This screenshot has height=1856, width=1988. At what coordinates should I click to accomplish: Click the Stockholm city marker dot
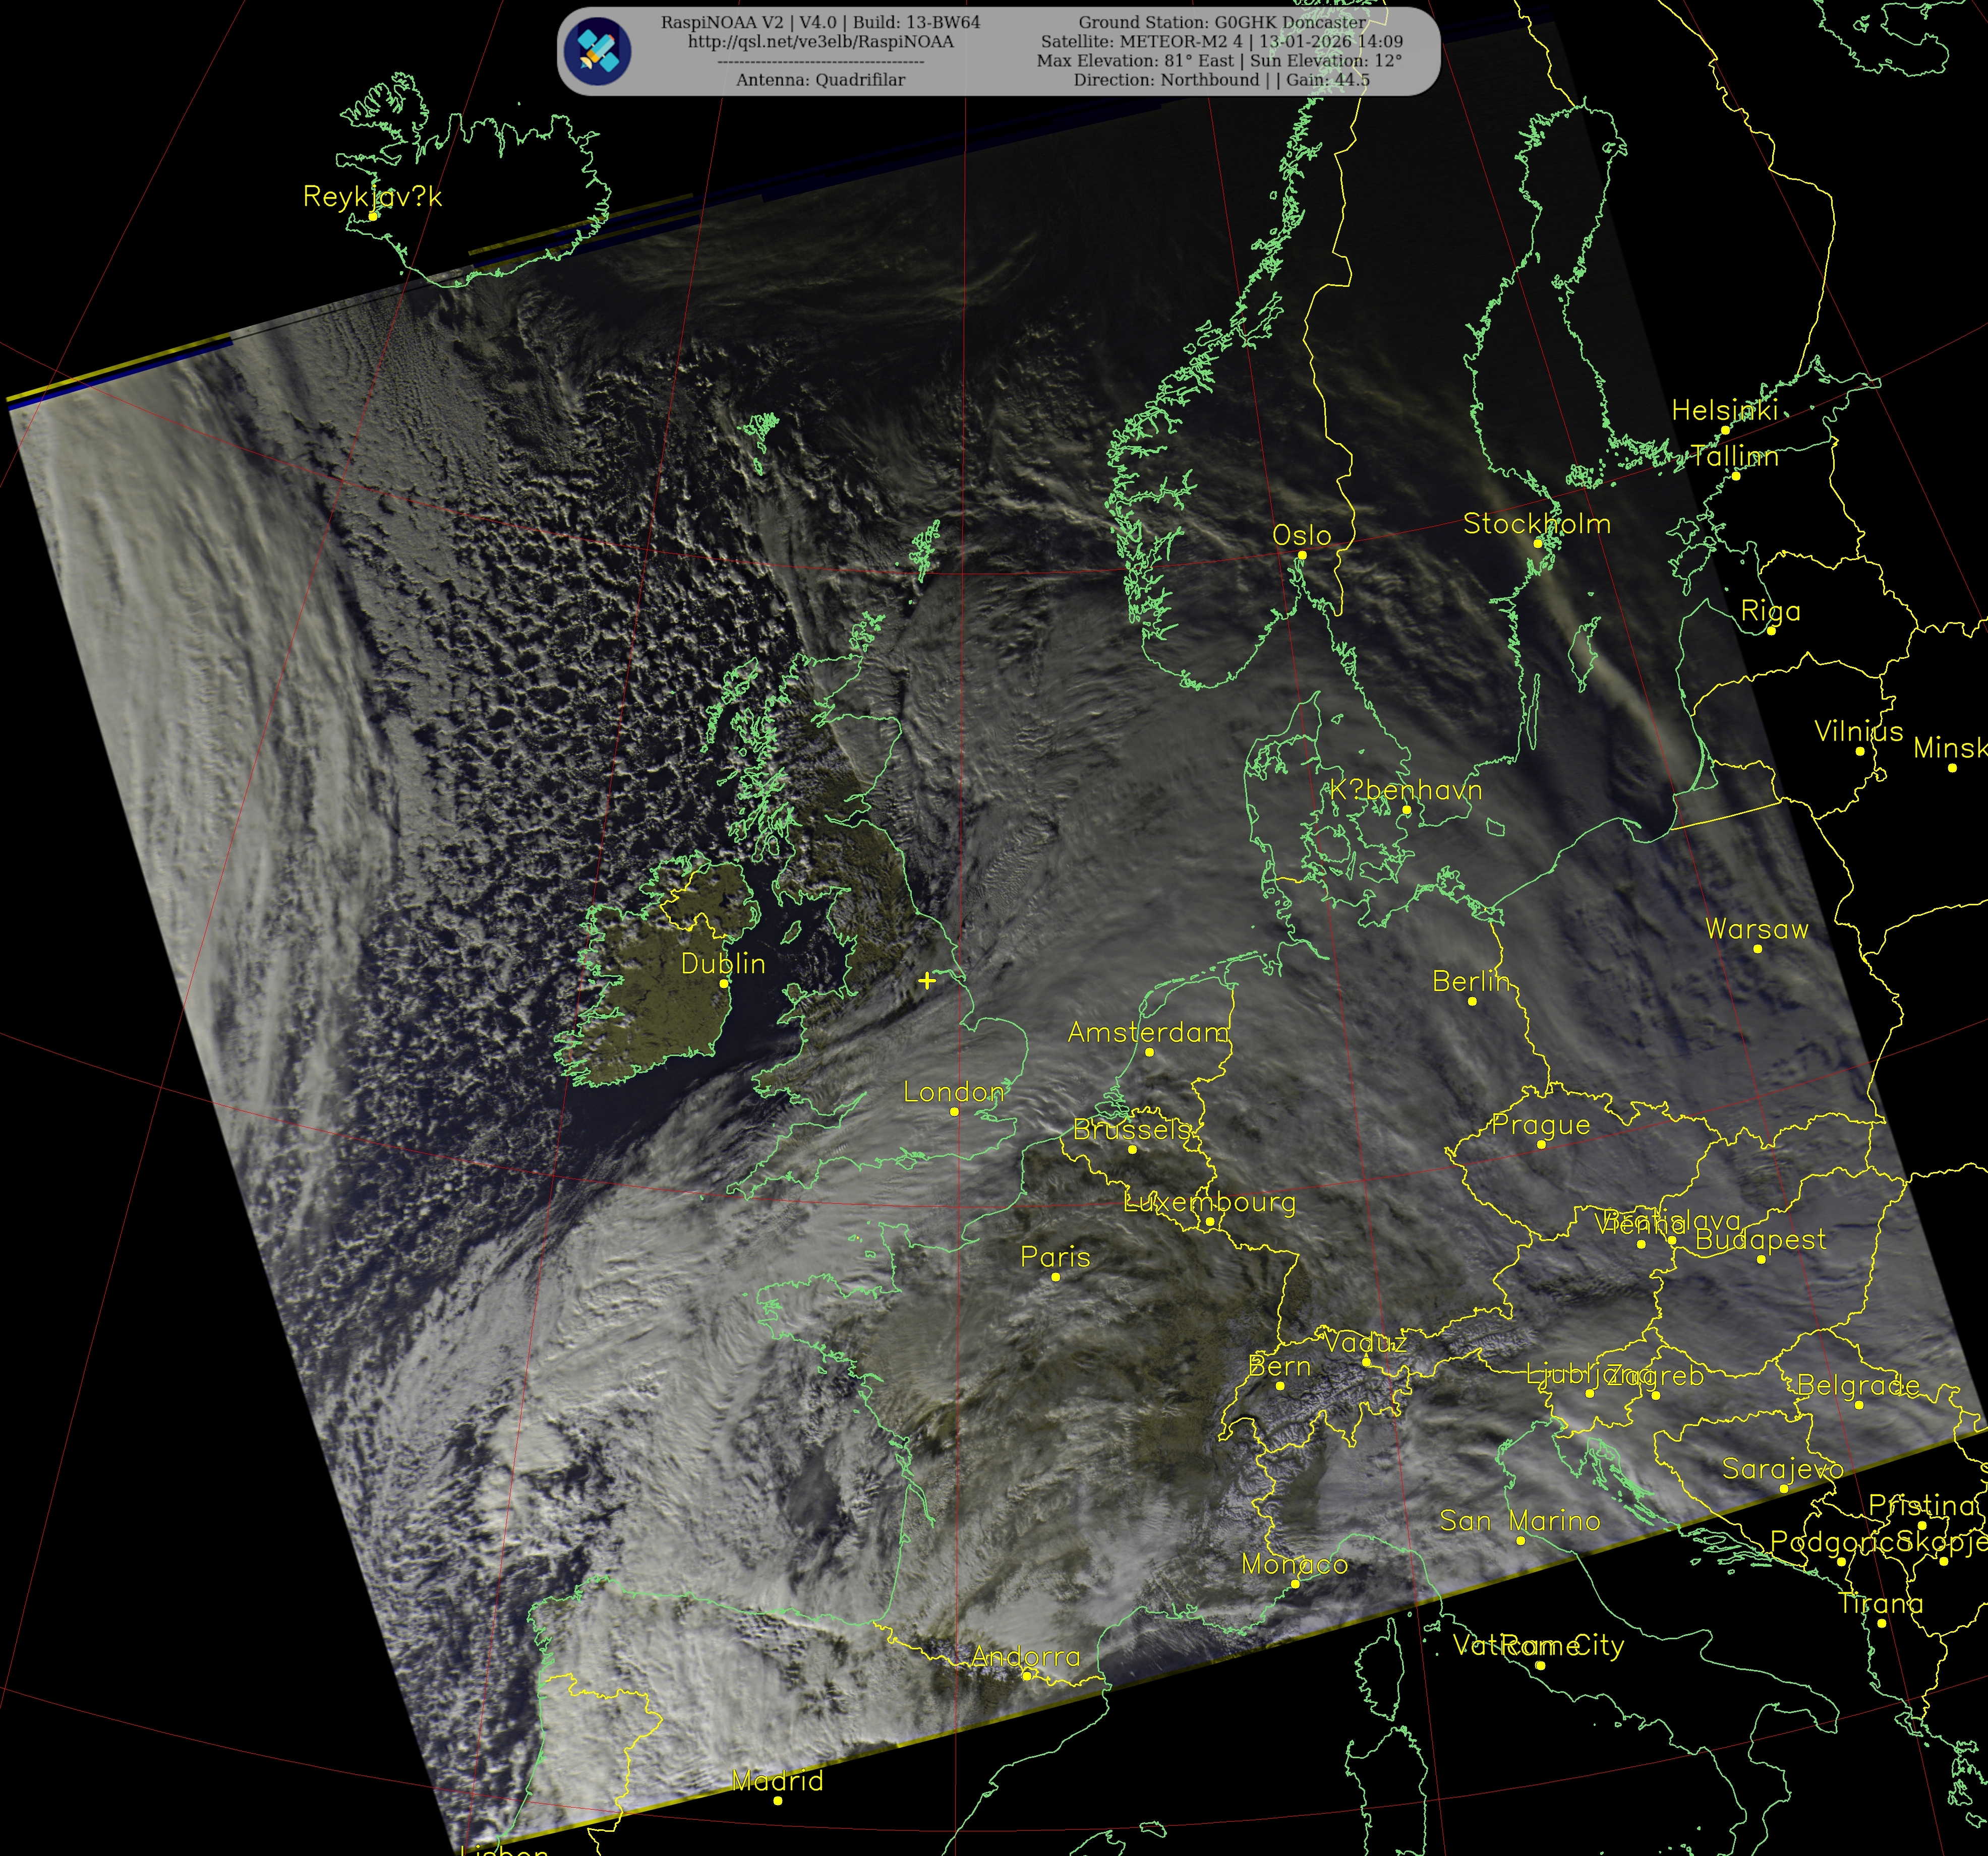1538,543
